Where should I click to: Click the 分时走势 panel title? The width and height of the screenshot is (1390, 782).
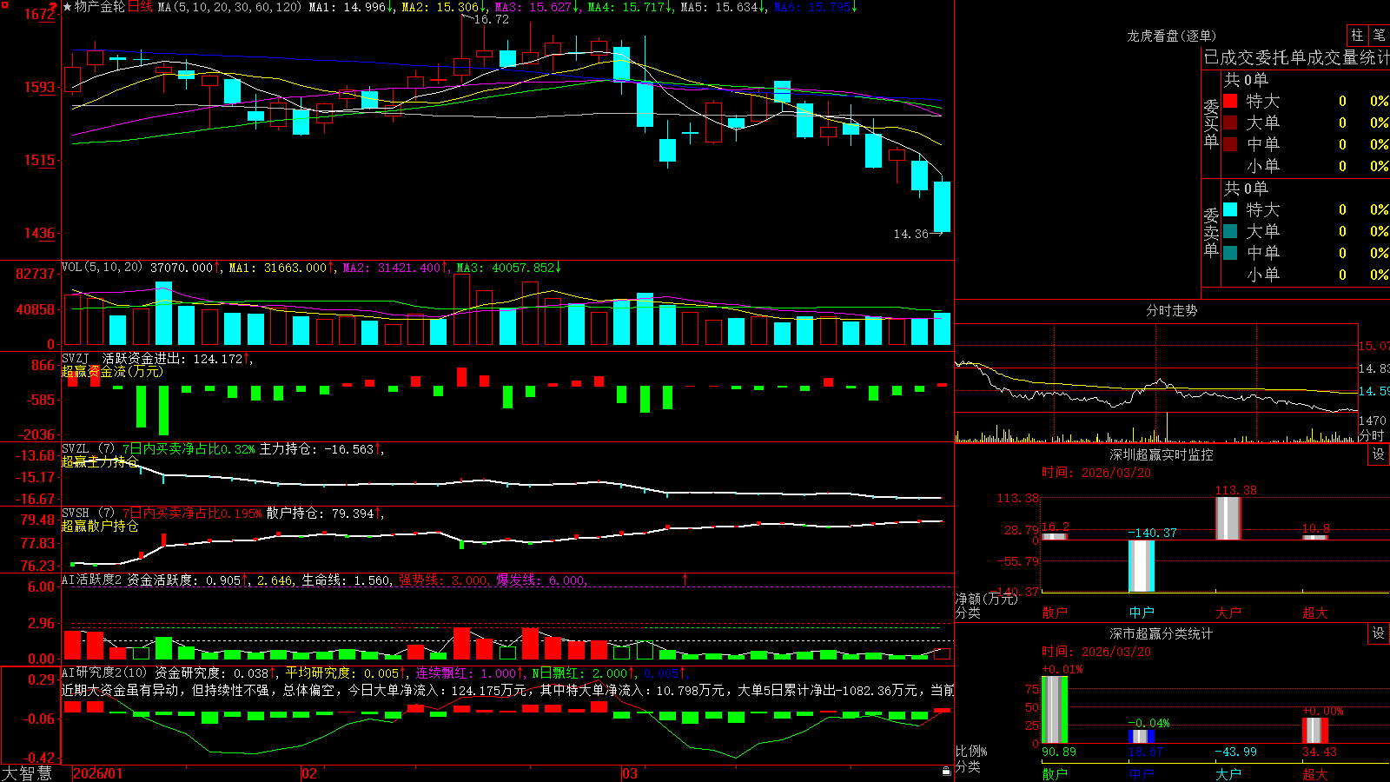[1171, 310]
